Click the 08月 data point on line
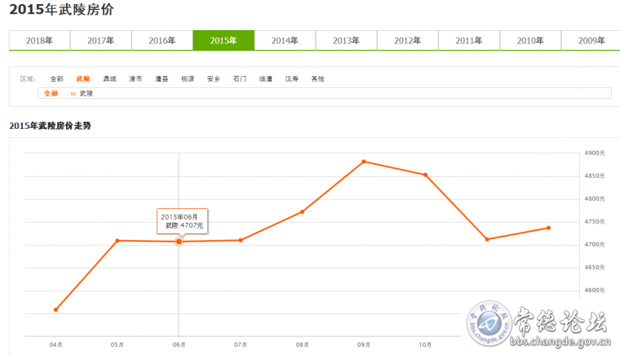 (302, 212)
